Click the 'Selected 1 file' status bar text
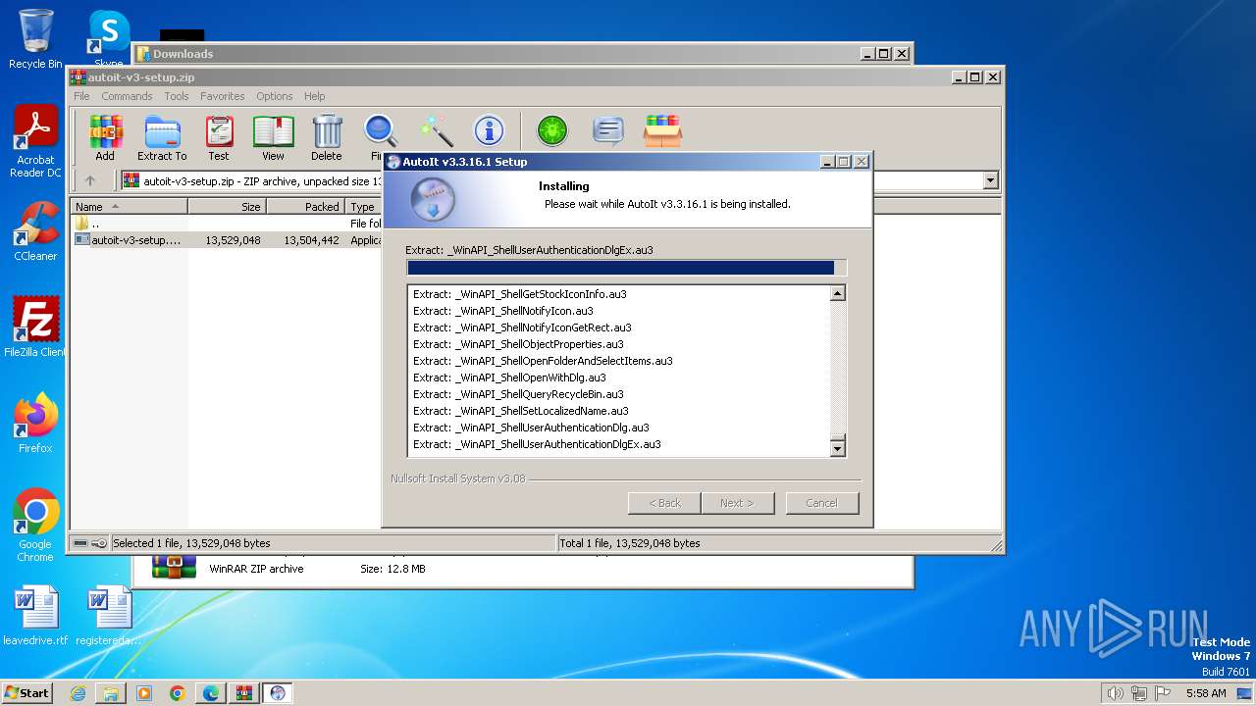 pos(191,543)
